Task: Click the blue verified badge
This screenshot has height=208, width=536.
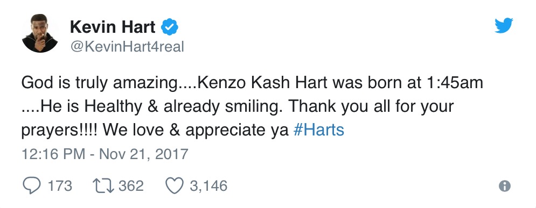Action: click(170, 27)
